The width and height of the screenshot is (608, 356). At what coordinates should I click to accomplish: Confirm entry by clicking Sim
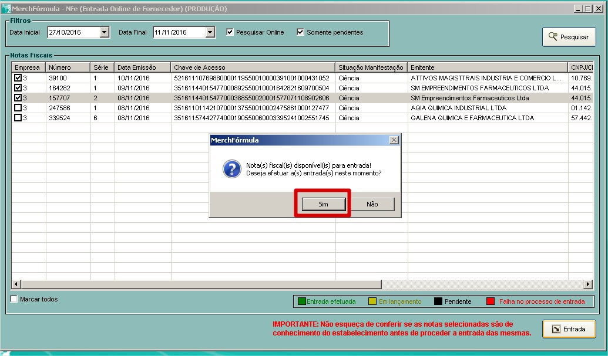pos(323,204)
